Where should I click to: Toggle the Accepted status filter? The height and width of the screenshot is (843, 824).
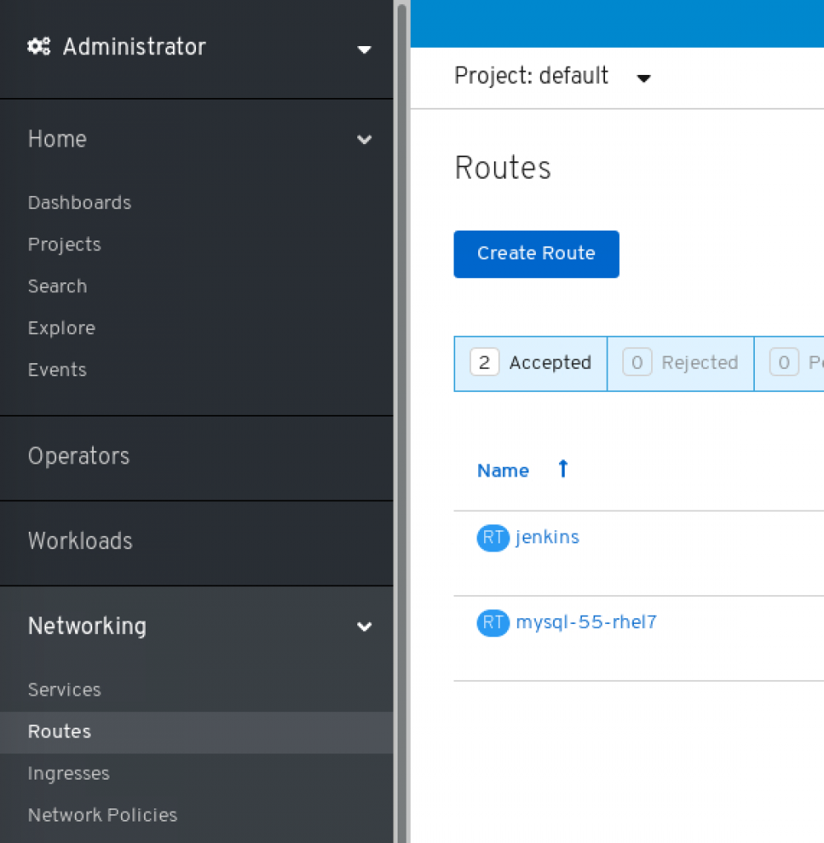click(x=530, y=363)
